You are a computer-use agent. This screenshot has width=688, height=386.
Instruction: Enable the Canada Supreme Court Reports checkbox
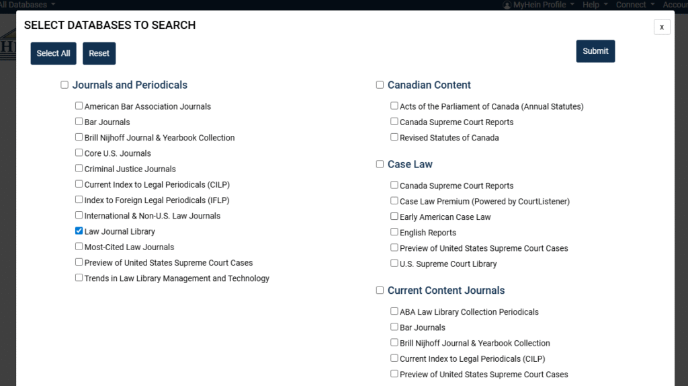[394, 122]
